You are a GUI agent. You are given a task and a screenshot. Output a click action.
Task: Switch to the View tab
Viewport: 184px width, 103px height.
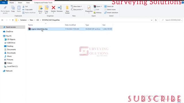point(28,3)
